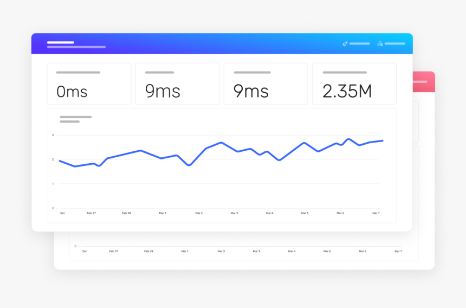
Task: Open the 0ms metric card
Action: click(x=89, y=84)
